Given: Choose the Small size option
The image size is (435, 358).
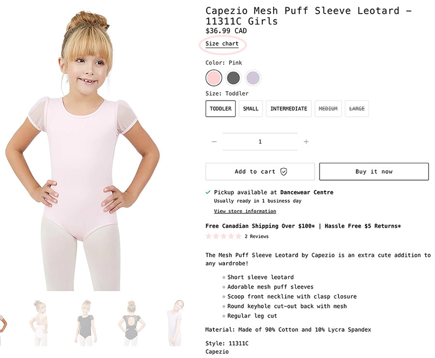Looking at the screenshot, I should coord(251,109).
